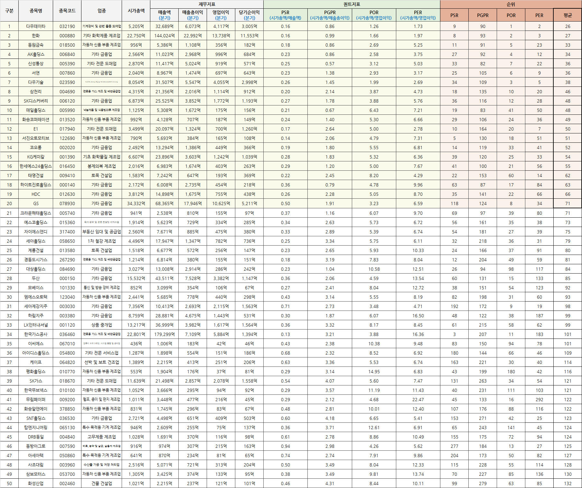Select the stock name HDC

point(36,194)
